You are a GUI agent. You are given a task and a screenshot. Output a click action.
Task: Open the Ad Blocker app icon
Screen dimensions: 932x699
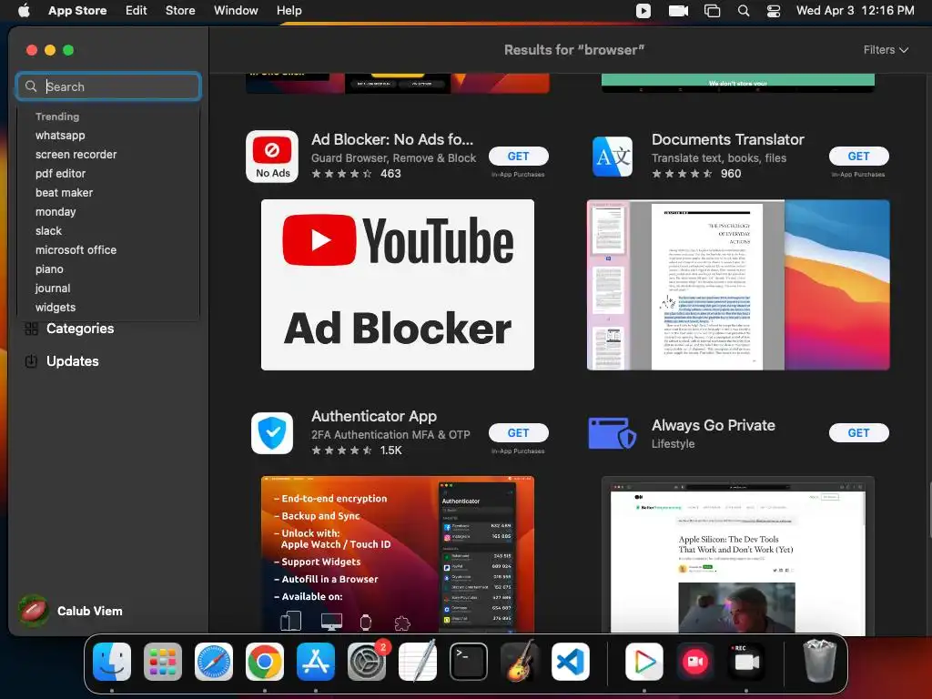[x=272, y=157]
